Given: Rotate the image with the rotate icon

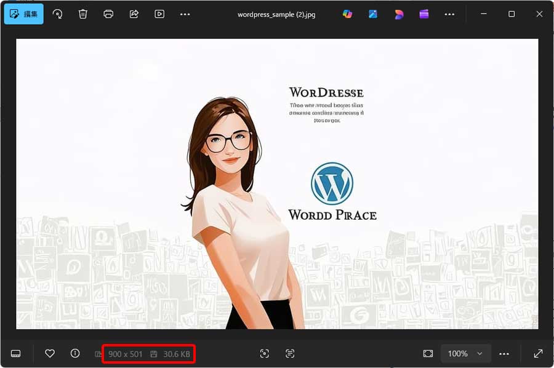Looking at the screenshot, I should (57, 14).
